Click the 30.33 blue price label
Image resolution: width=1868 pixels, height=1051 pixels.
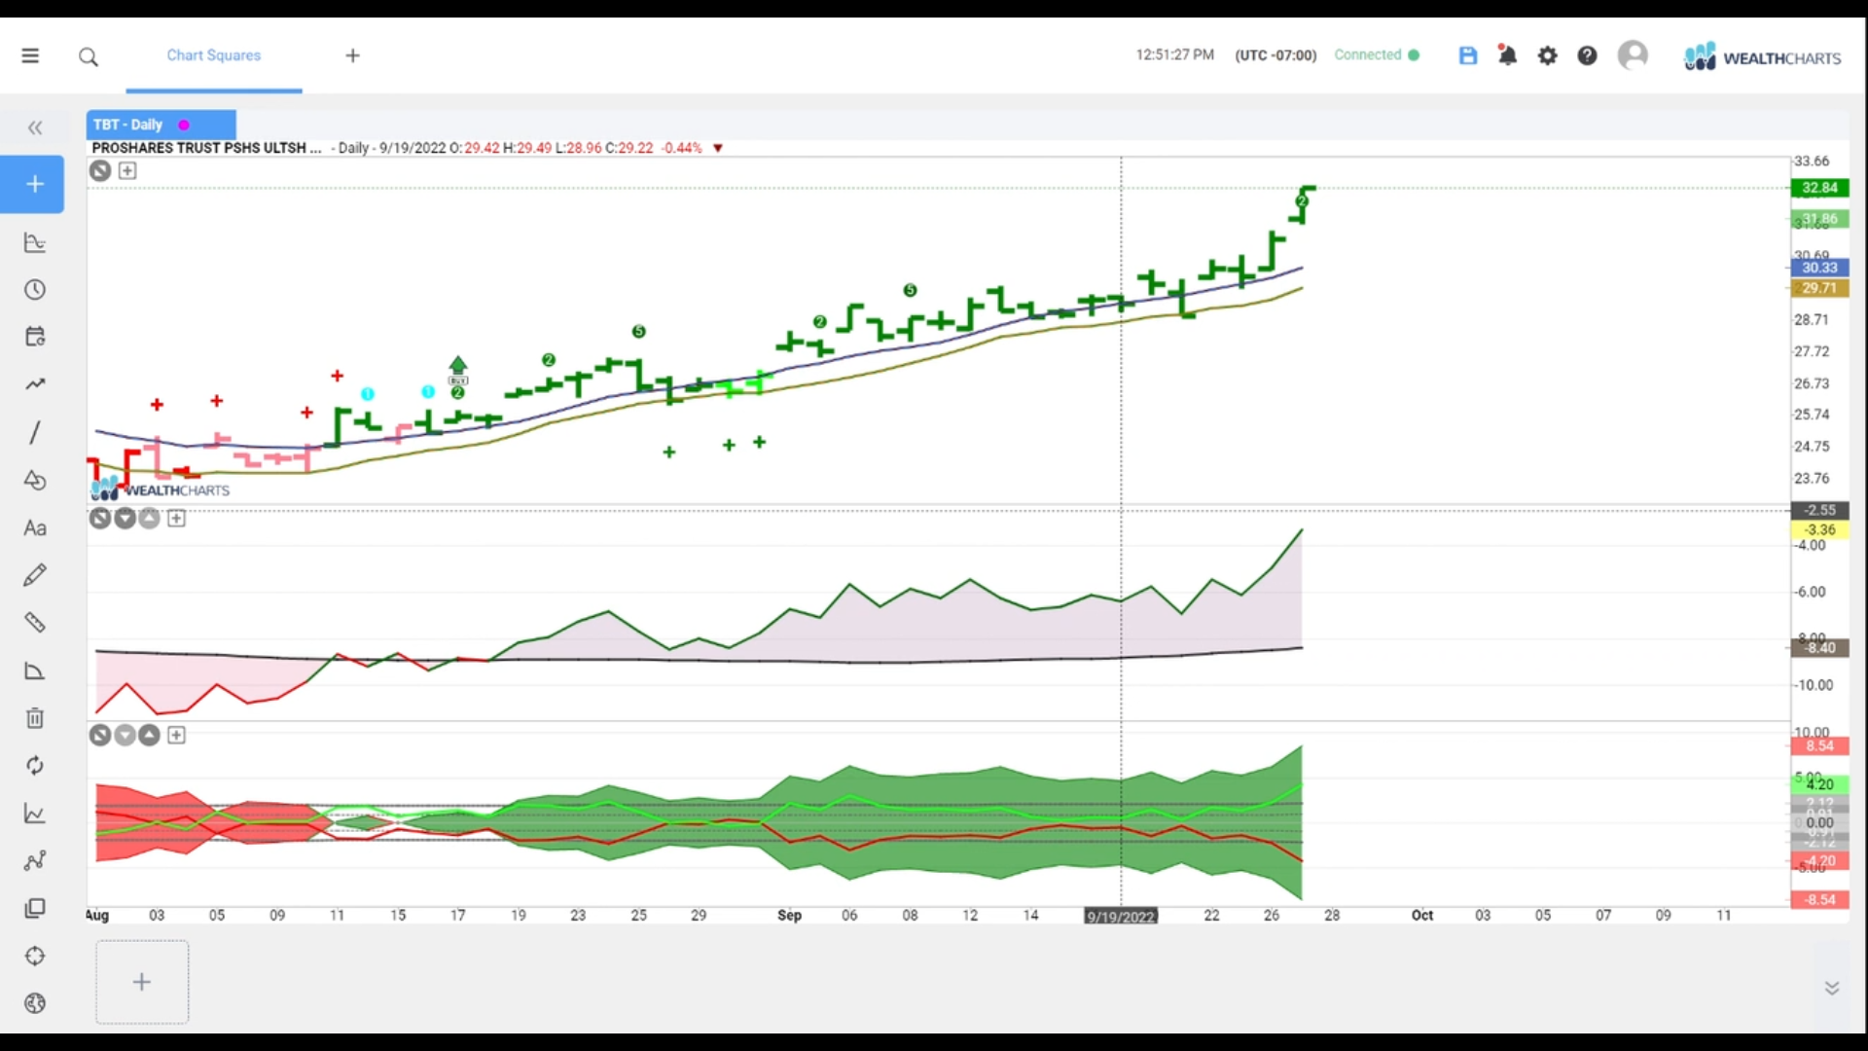click(1819, 268)
